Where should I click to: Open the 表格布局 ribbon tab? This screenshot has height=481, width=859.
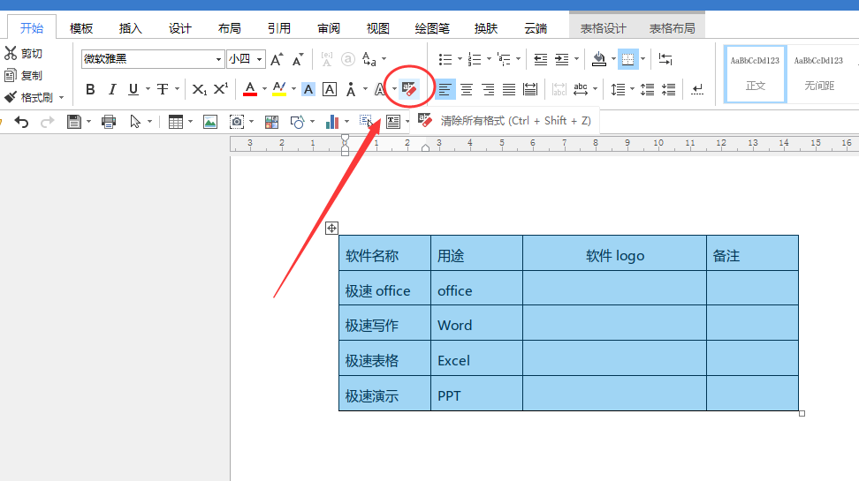(x=673, y=28)
